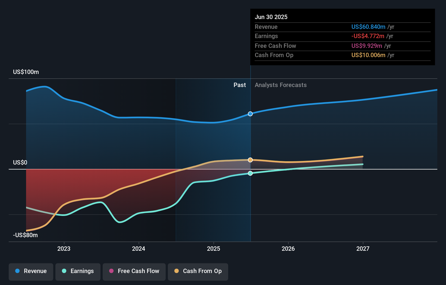The width and height of the screenshot is (446, 285).
Task: Click the orange Cash From Op legend dot
Action: (176, 271)
